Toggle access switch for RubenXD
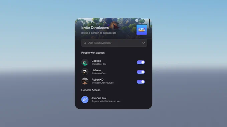This screenshot has height=127, width=227. (x=141, y=82)
